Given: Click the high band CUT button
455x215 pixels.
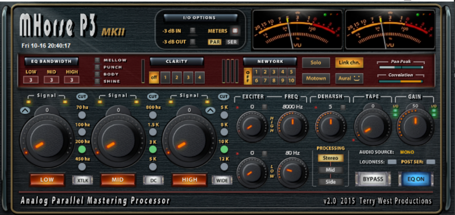Looking at the screenshot, I should pos(224,96).
